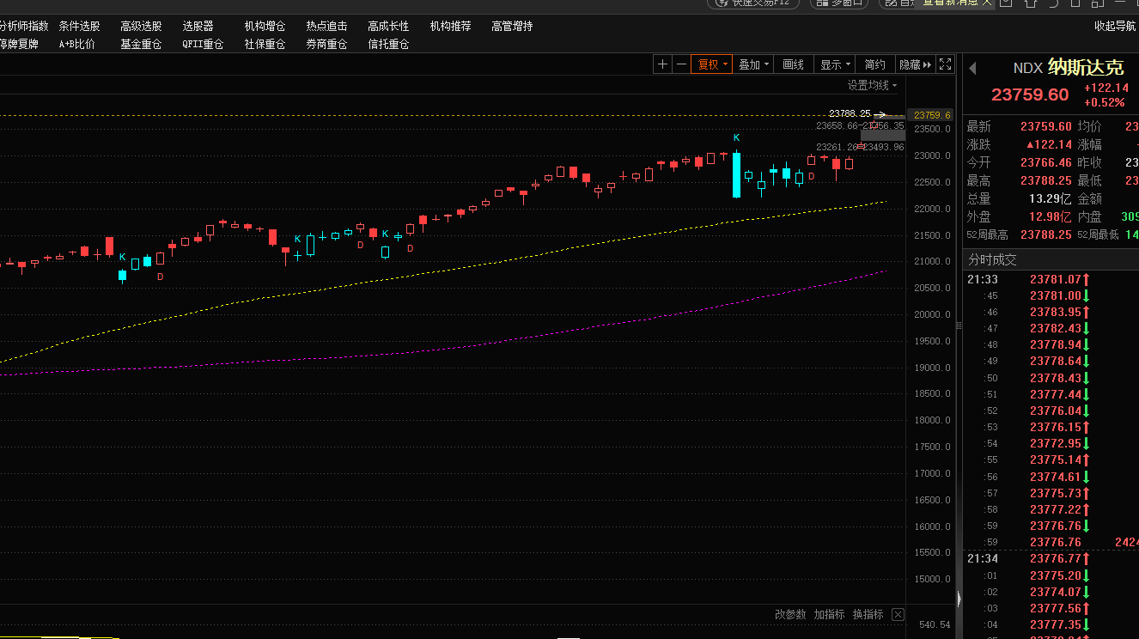Open 券商重仓 navigation item
This screenshot has height=639, width=1139.
(x=326, y=44)
